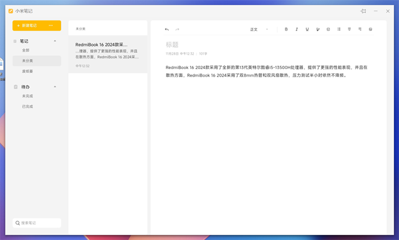Open the three-dot menu on yellow button

(51, 25)
